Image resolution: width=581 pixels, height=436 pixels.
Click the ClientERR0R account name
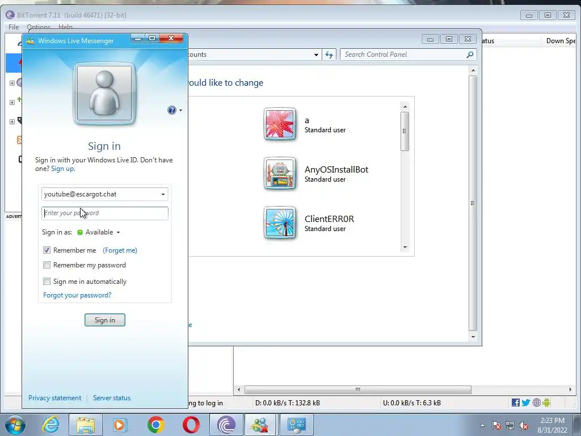click(330, 219)
